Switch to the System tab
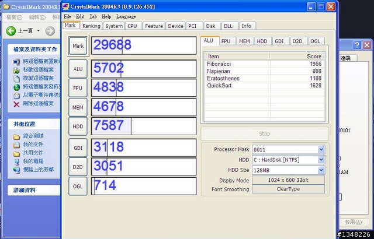The image size is (374, 239). 114,26
